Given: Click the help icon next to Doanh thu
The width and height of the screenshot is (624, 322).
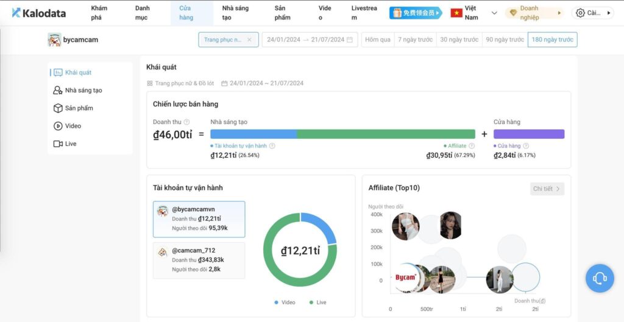Looking at the screenshot, I should pyautogui.click(x=186, y=122).
